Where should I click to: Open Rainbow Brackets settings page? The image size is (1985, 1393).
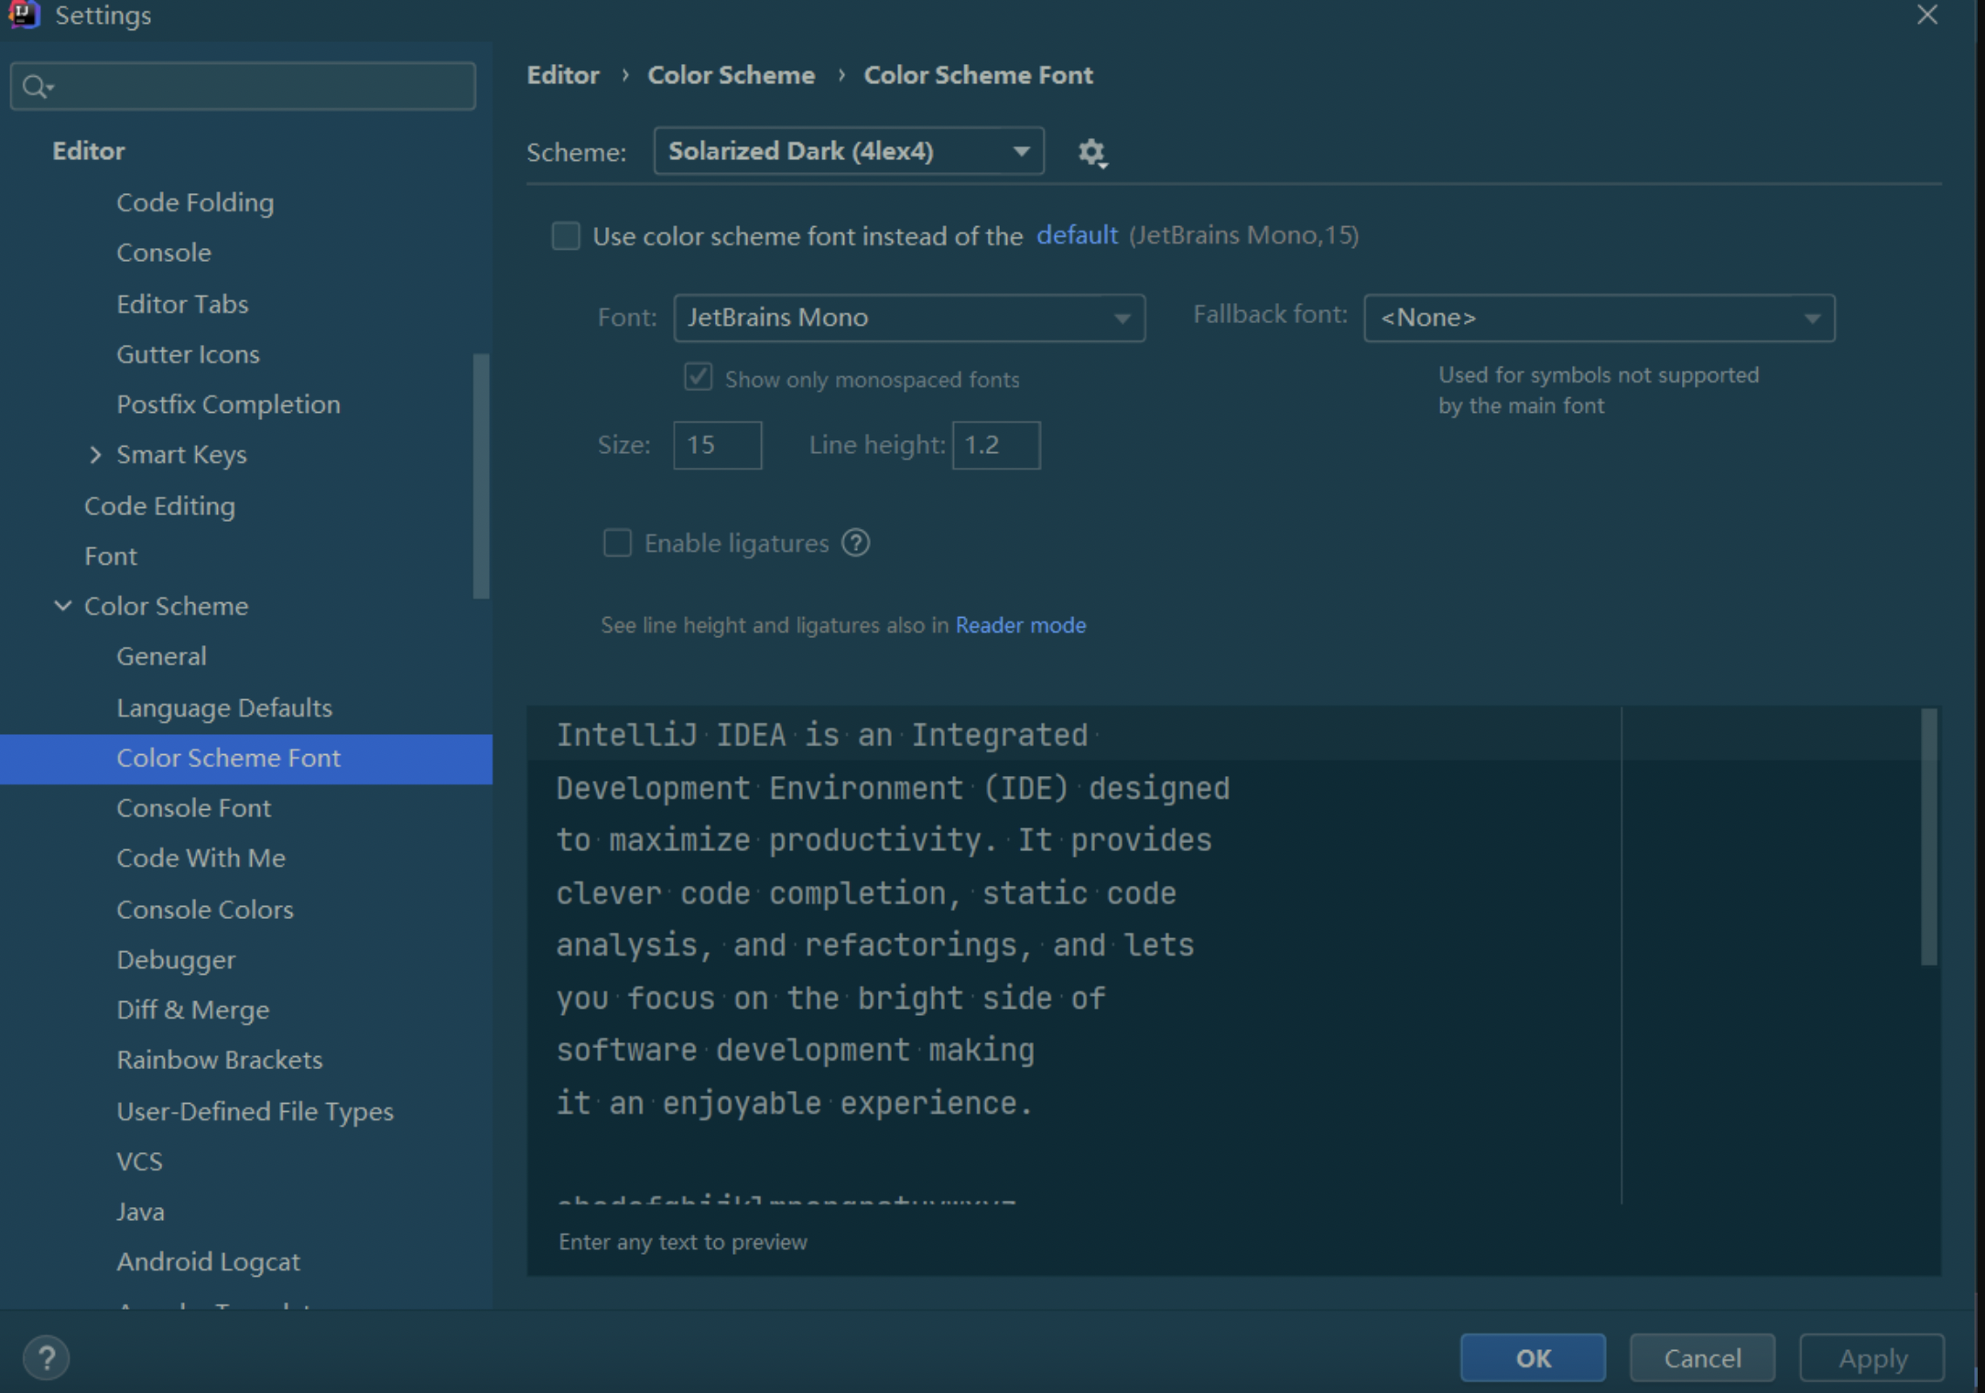tap(219, 1060)
